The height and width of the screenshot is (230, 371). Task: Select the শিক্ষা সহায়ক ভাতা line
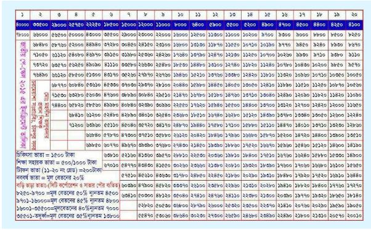tap(57, 163)
